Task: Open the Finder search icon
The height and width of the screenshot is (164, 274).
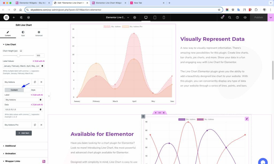Action: 230,17
